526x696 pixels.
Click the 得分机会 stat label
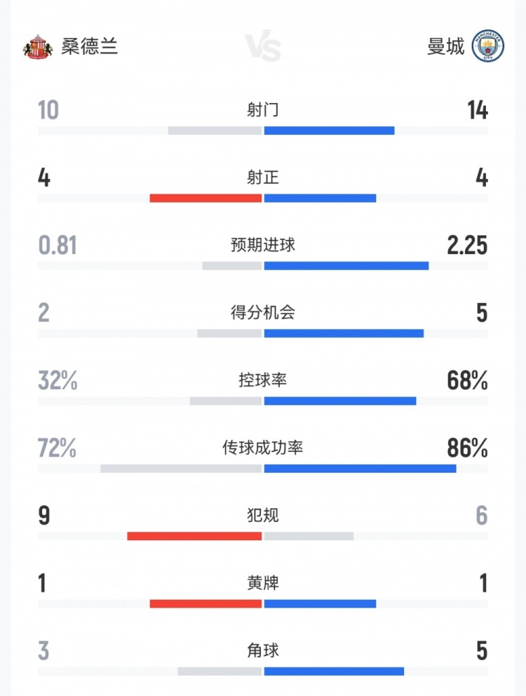[263, 312]
